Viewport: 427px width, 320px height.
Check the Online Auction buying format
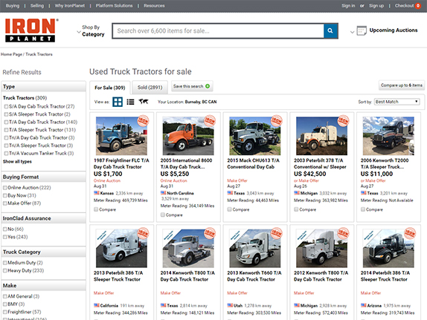coord(5,188)
